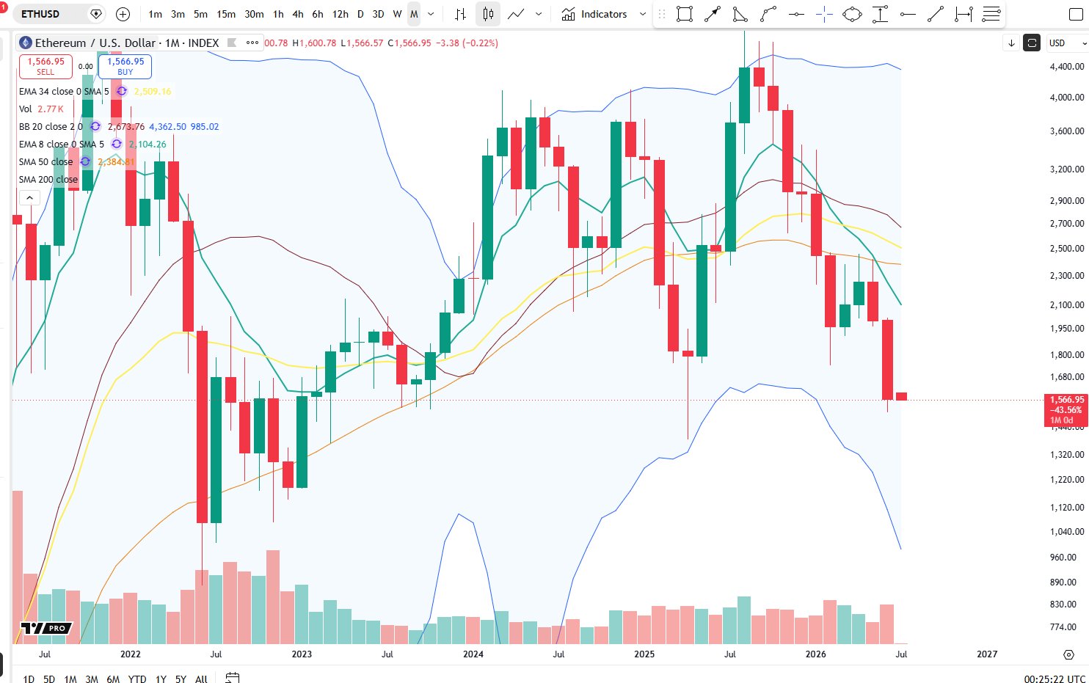
Task: Select the Ellipse drawing tool
Action: pos(852,14)
